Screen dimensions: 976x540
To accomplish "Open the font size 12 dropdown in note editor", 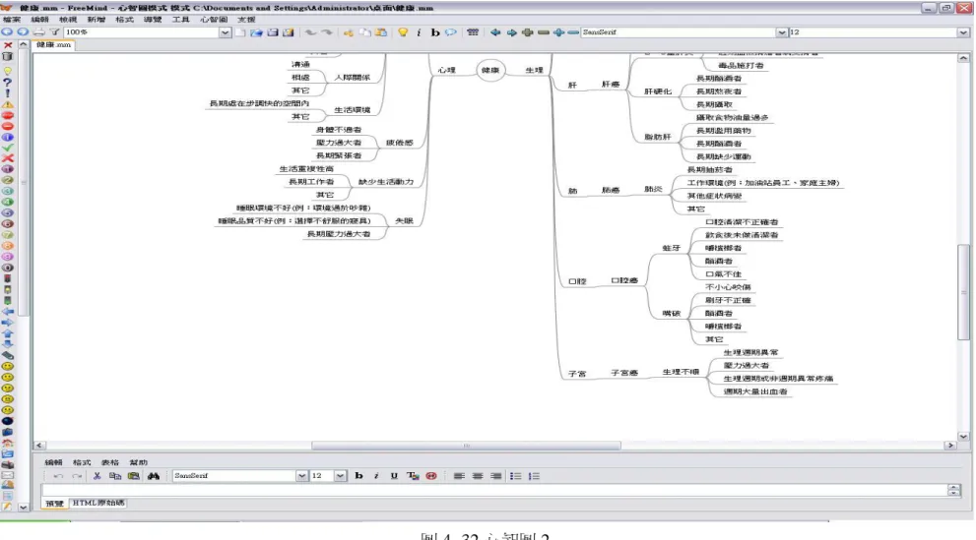I will coord(340,476).
